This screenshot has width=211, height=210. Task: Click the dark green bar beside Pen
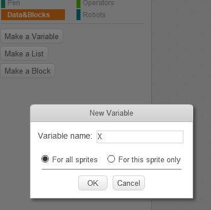click(3, 3)
